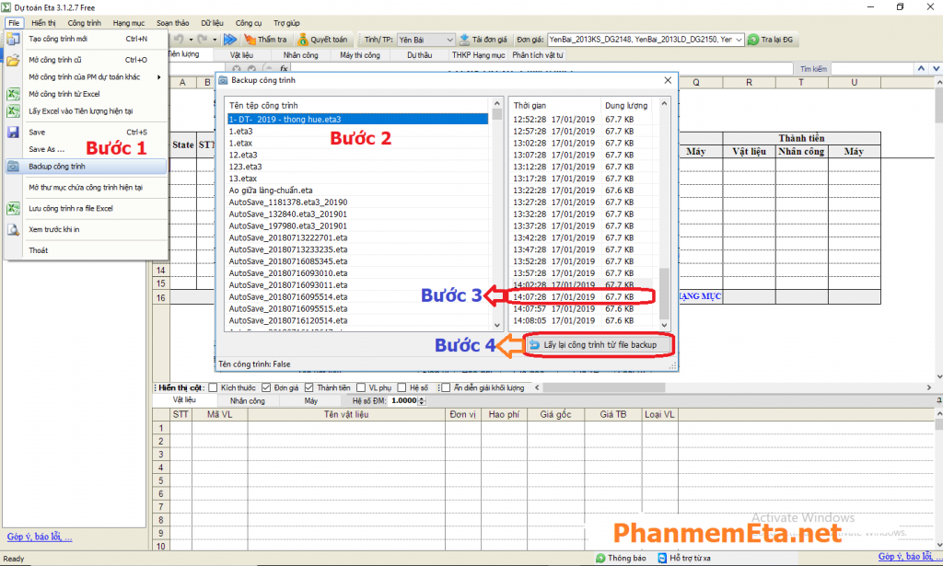The height and width of the screenshot is (566, 943).
Task: Click the Tải đơn giá download icon
Action: pos(465,40)
